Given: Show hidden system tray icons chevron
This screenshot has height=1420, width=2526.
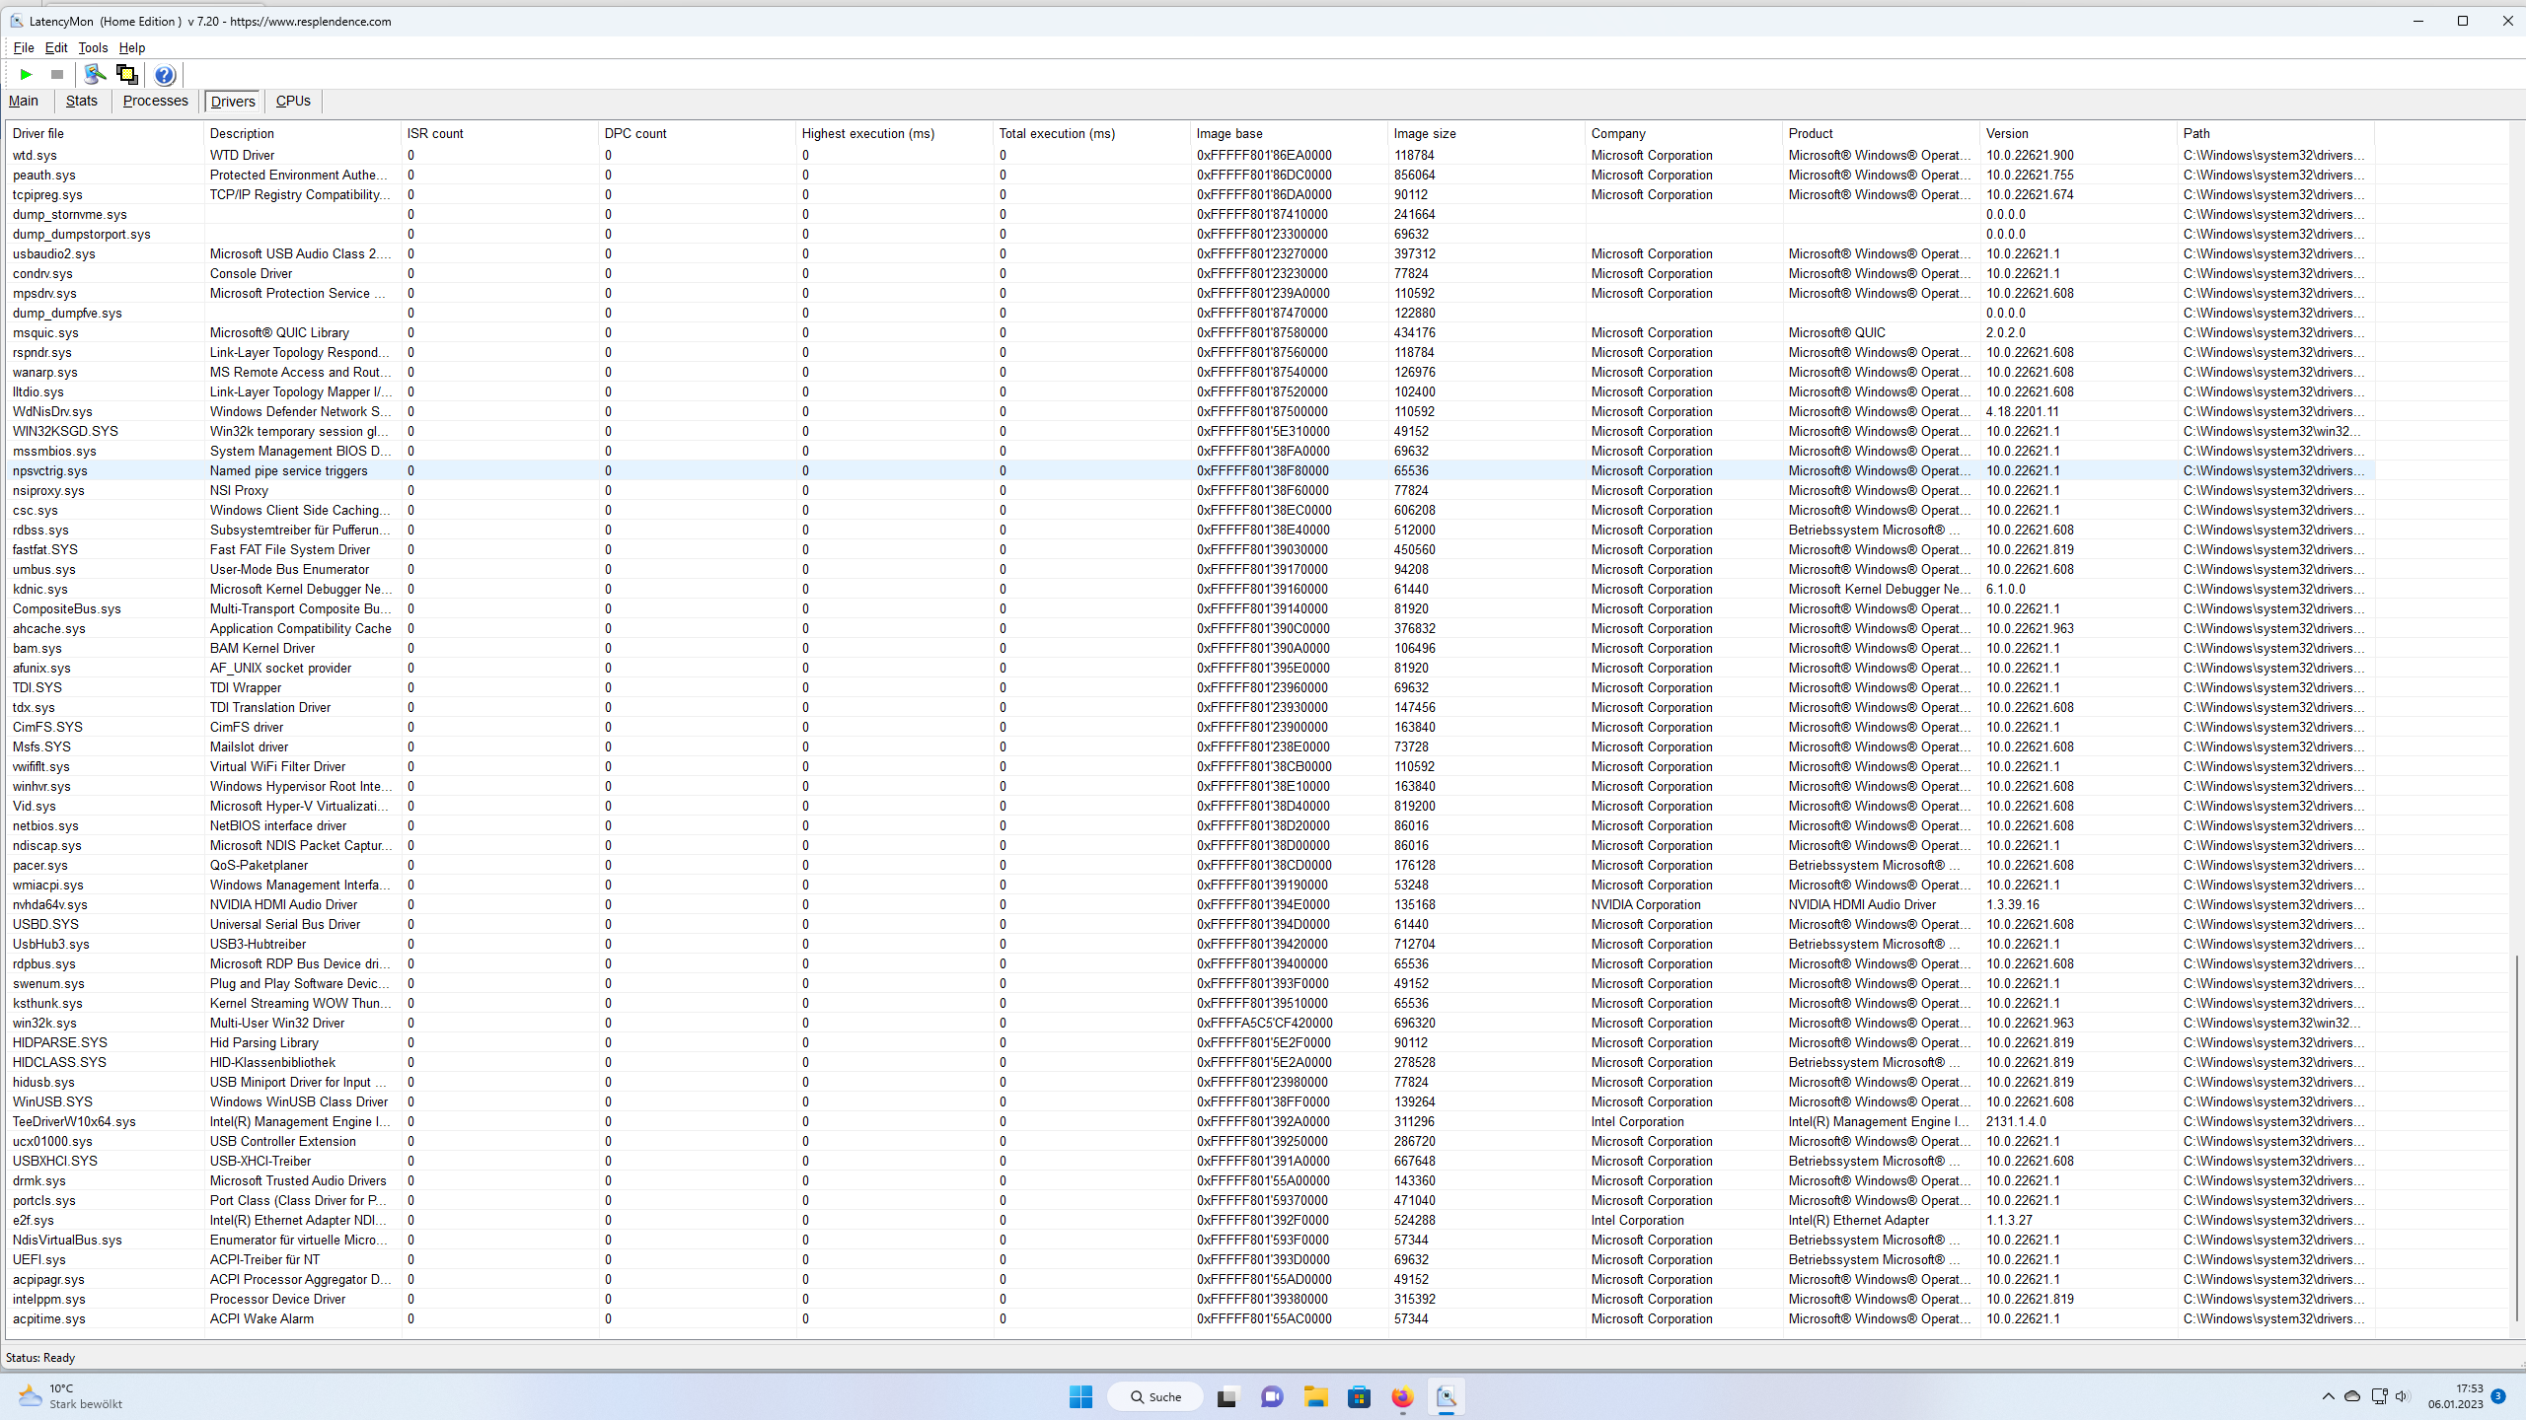Looking at the screenshot, I should tap(2328, 1396).
